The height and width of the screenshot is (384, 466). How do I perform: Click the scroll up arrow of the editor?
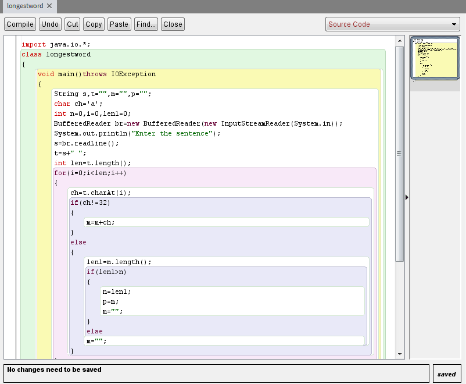400,40
